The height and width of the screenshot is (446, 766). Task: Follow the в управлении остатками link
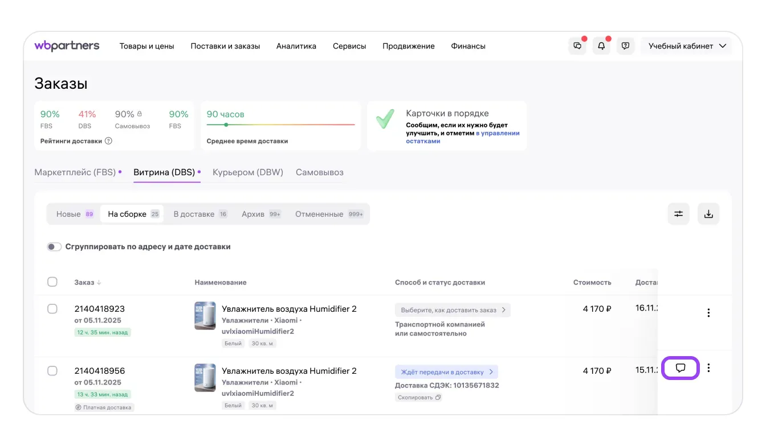pos(463,137)
